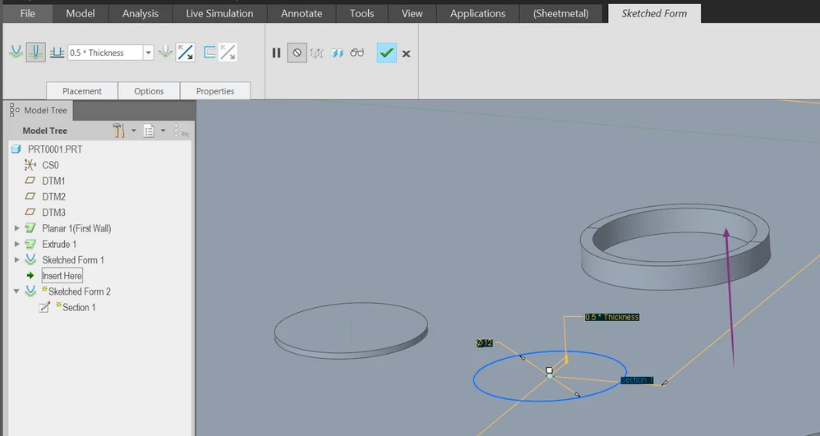Screen dimensions: 820x436
Task: Open the File menu
Action: point(28,14)
